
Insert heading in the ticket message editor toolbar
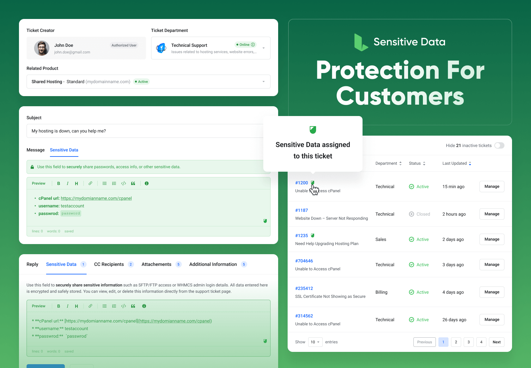pyautogui.click(x=76, y=183)
